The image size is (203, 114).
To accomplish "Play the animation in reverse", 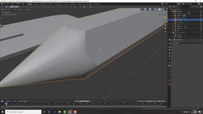I will point(83,101).
